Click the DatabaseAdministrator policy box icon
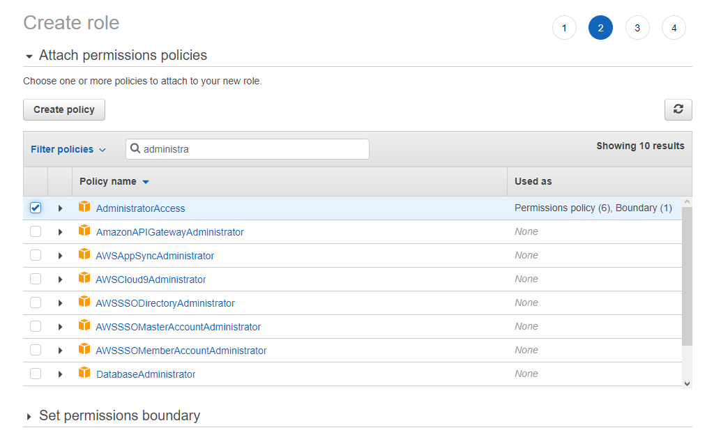Screen dimensions: 714x437 point(84,372)
